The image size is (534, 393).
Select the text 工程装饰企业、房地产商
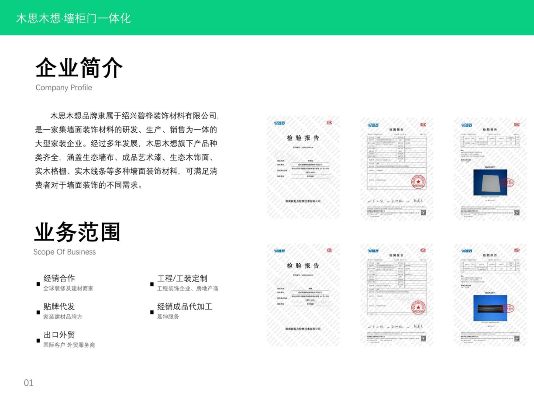click(188, 289)
